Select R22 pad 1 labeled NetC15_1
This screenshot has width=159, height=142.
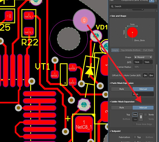pyautogui.click(x=29, y=31)
